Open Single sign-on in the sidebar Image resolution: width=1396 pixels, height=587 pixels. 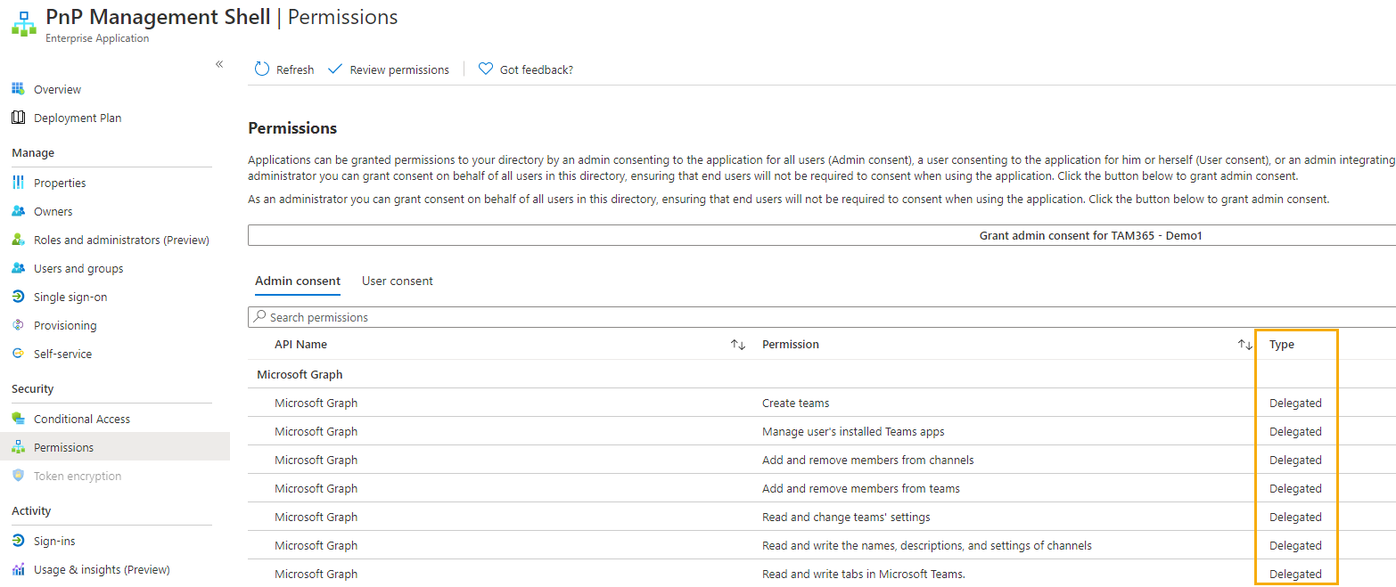click(x=70, y=297)
